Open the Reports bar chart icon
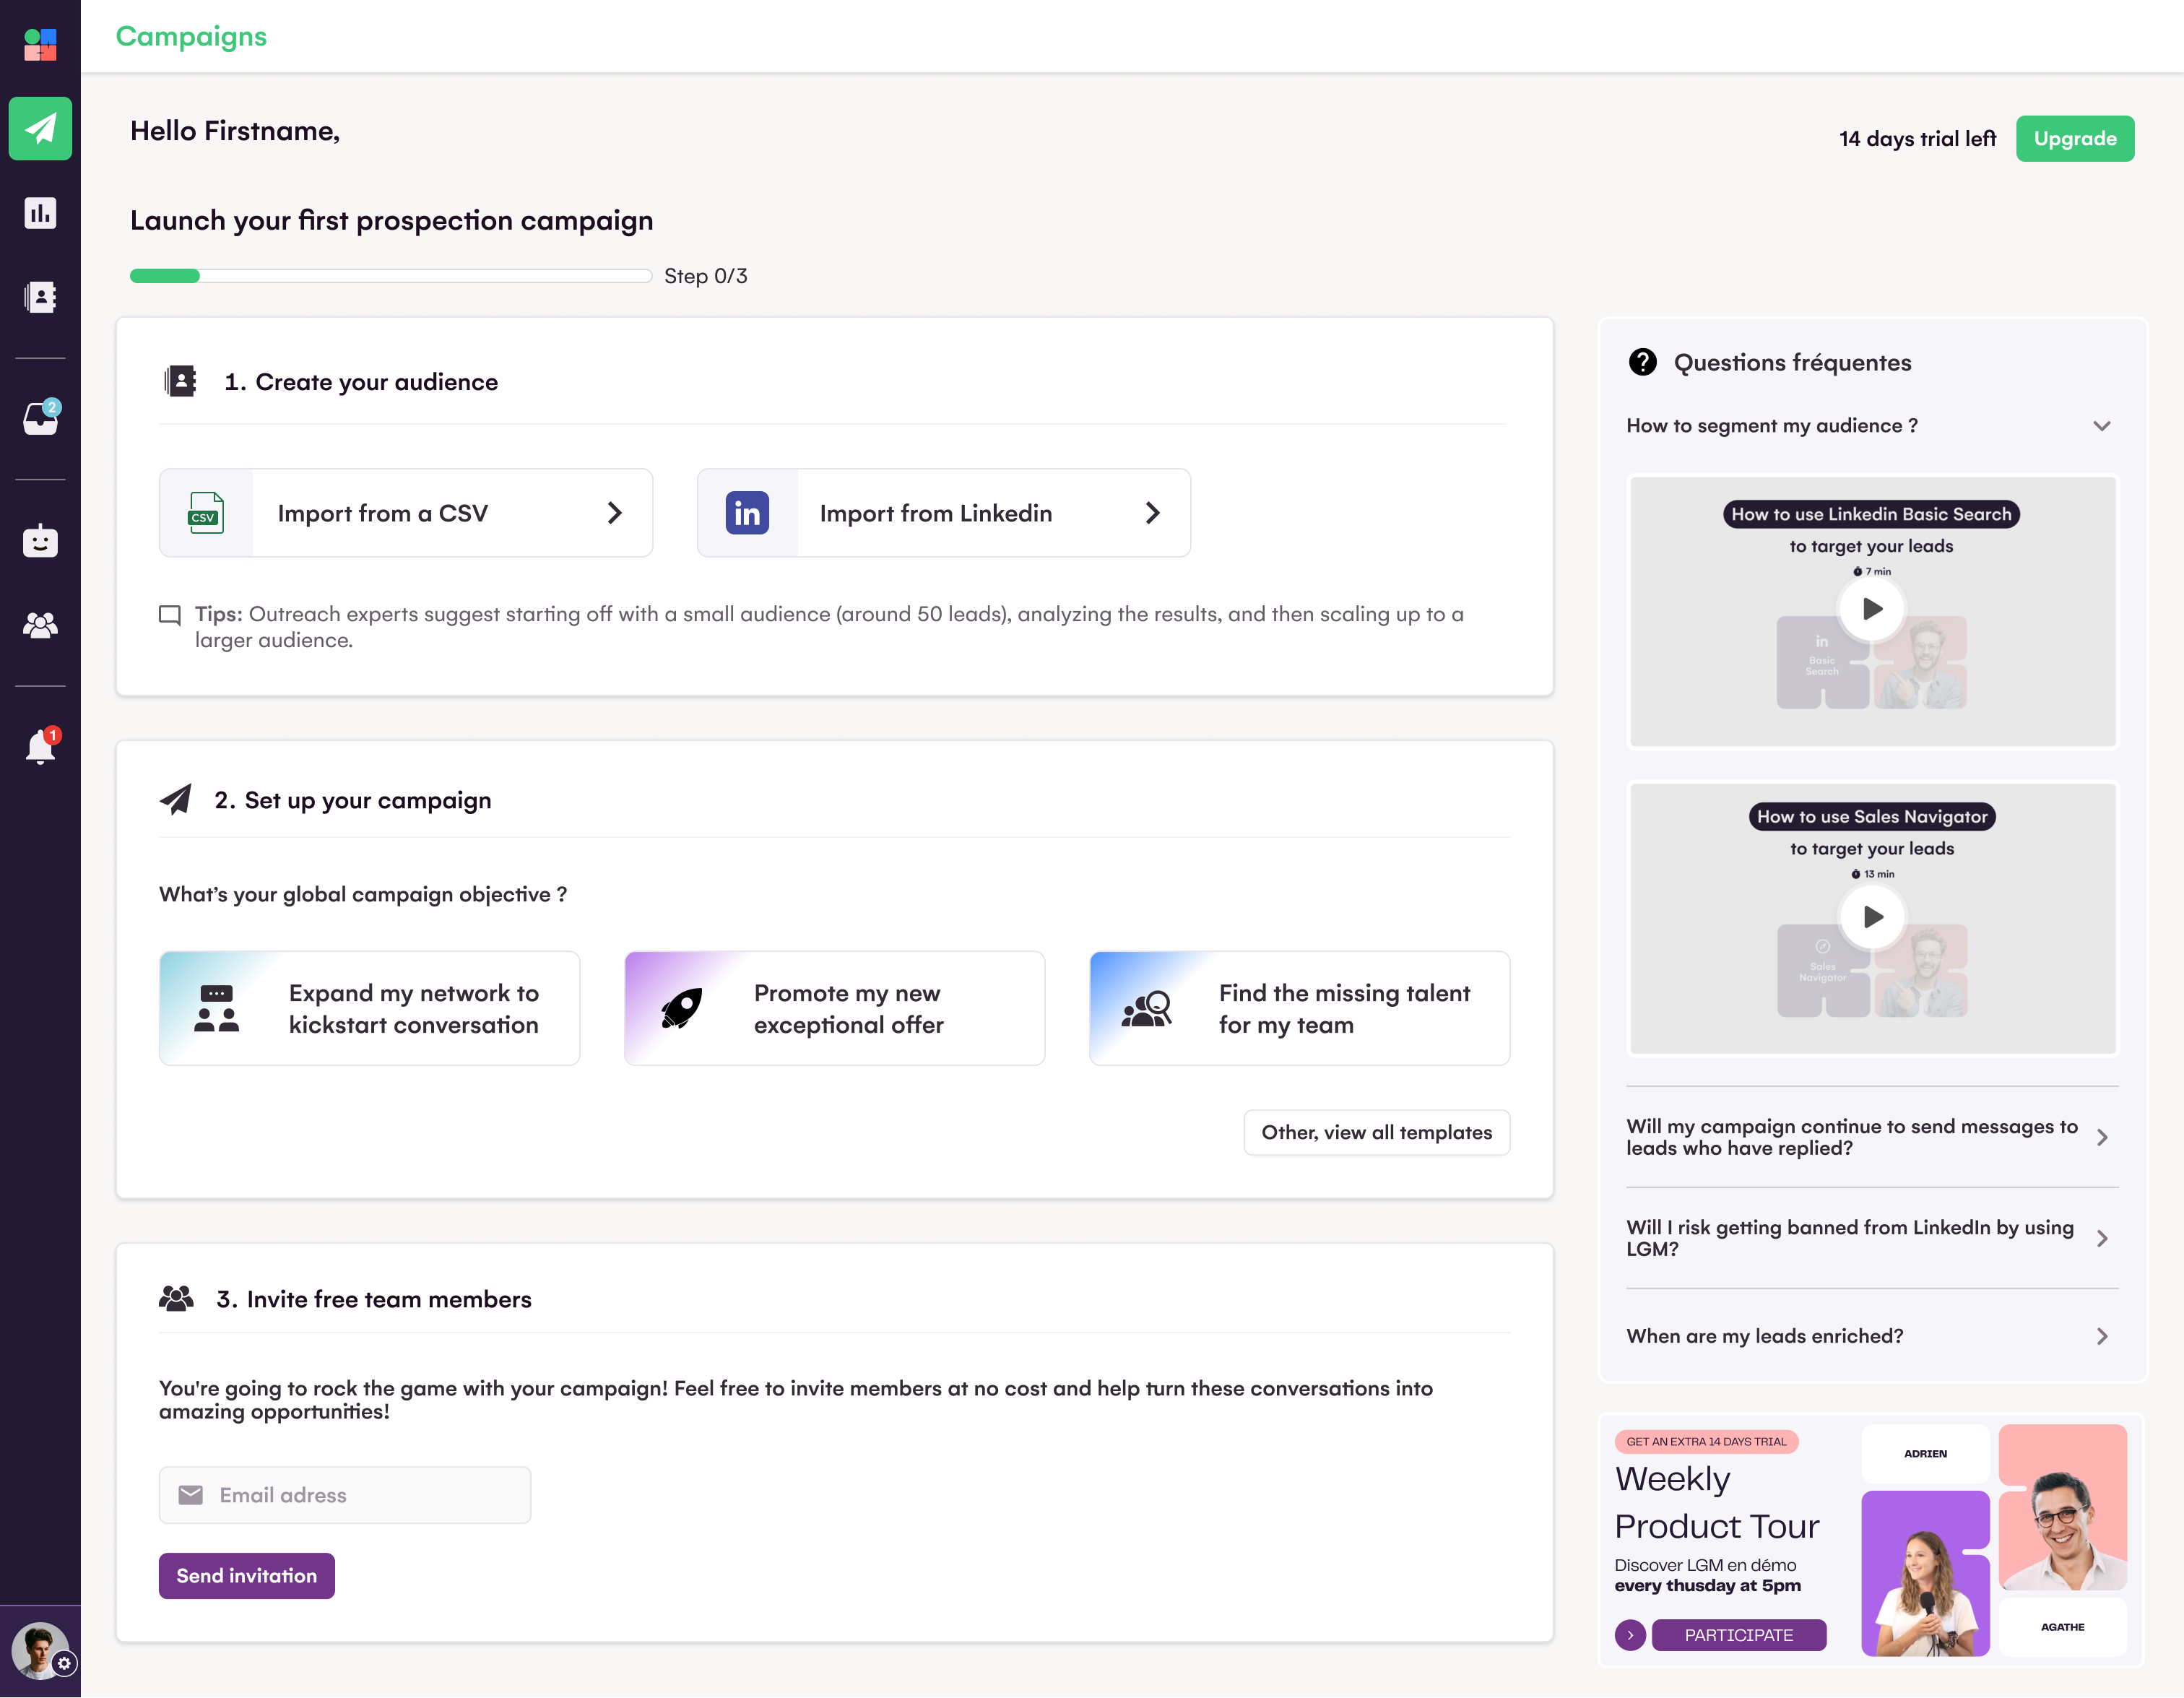Screen dimensions: 2184x1698 (40, 212)
